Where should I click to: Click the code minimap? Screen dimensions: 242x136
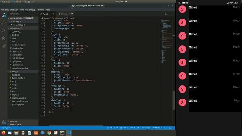coord(167,42)
